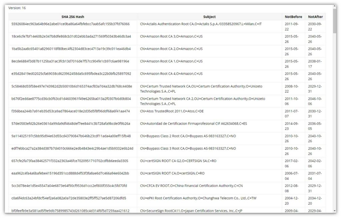The image size is (341, 218).
Task: Click the SHA 256 Hash column header
Action: (x=73, y=17)
